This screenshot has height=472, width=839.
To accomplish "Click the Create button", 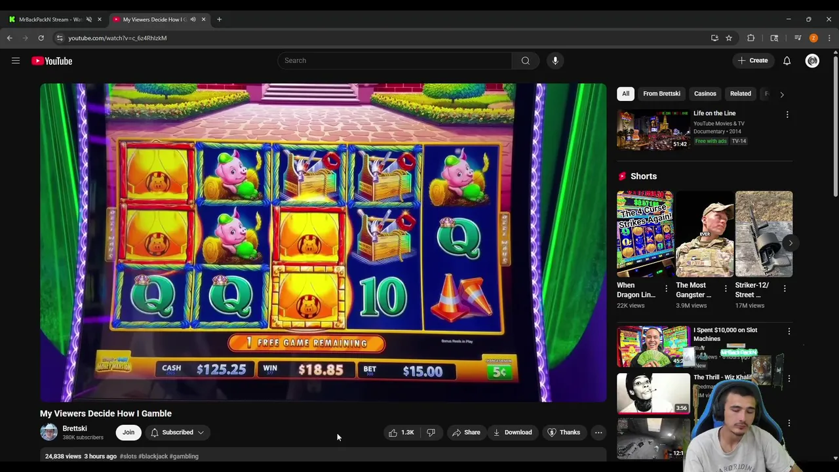I will click(x=752, y=61).
